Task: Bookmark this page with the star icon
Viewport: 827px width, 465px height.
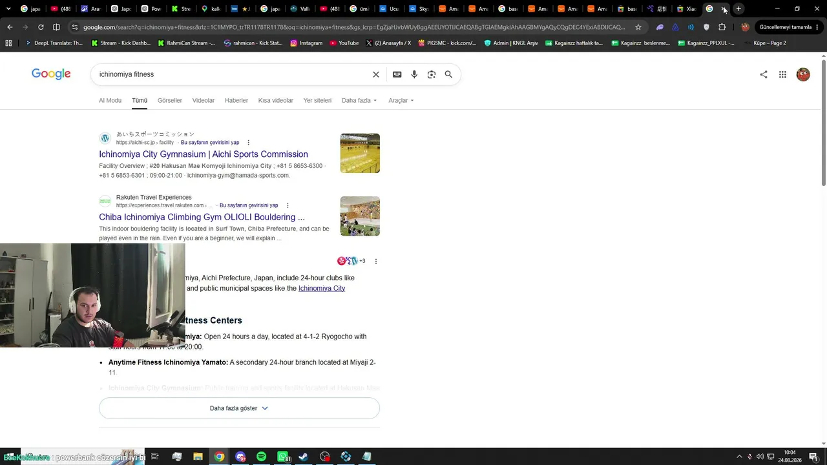Action: [x=638, y=27]
